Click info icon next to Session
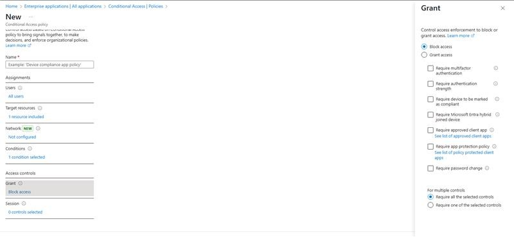 pyautogui.click(x=24, y=204)
